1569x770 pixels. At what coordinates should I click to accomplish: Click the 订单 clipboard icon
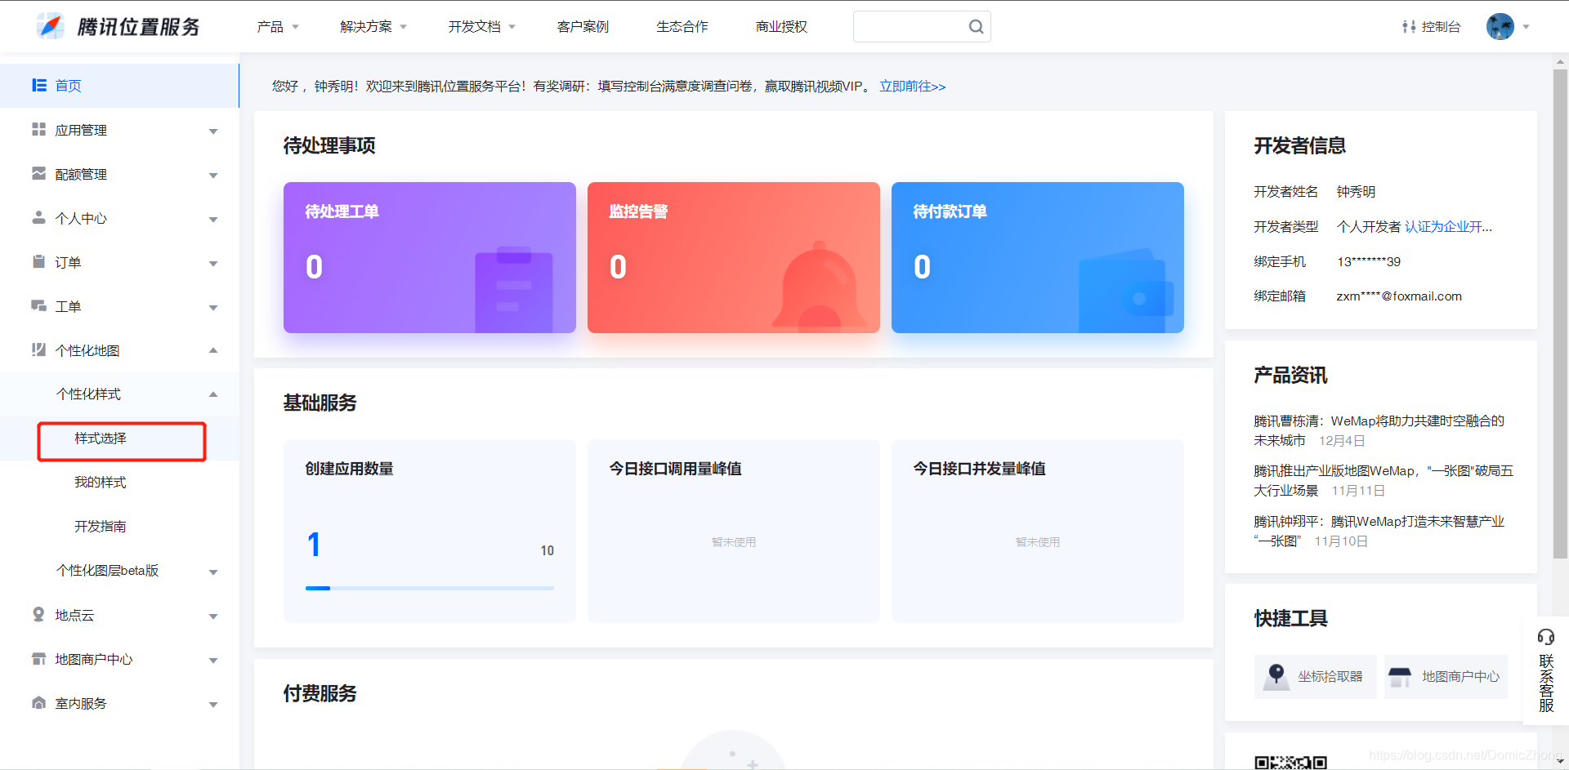tap(38, 261)
